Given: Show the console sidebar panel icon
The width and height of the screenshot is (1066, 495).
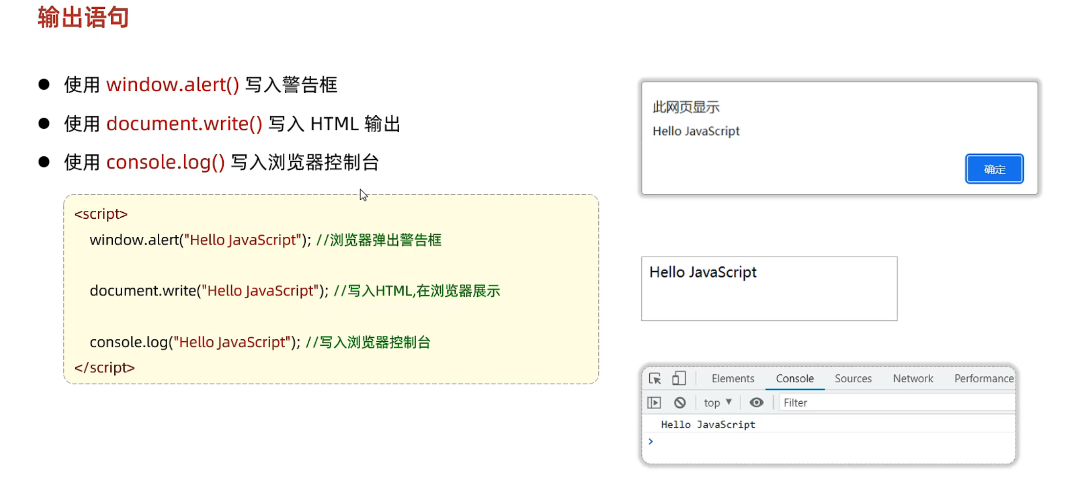Looking at the screenshot, I should pyautogui.click(x=654, y=403).
